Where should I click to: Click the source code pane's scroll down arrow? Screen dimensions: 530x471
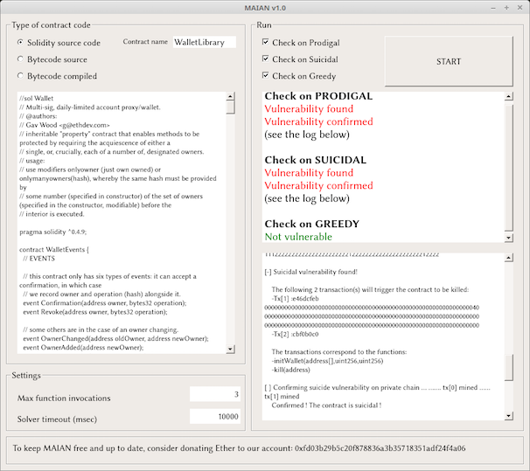(x=230, y=349)
